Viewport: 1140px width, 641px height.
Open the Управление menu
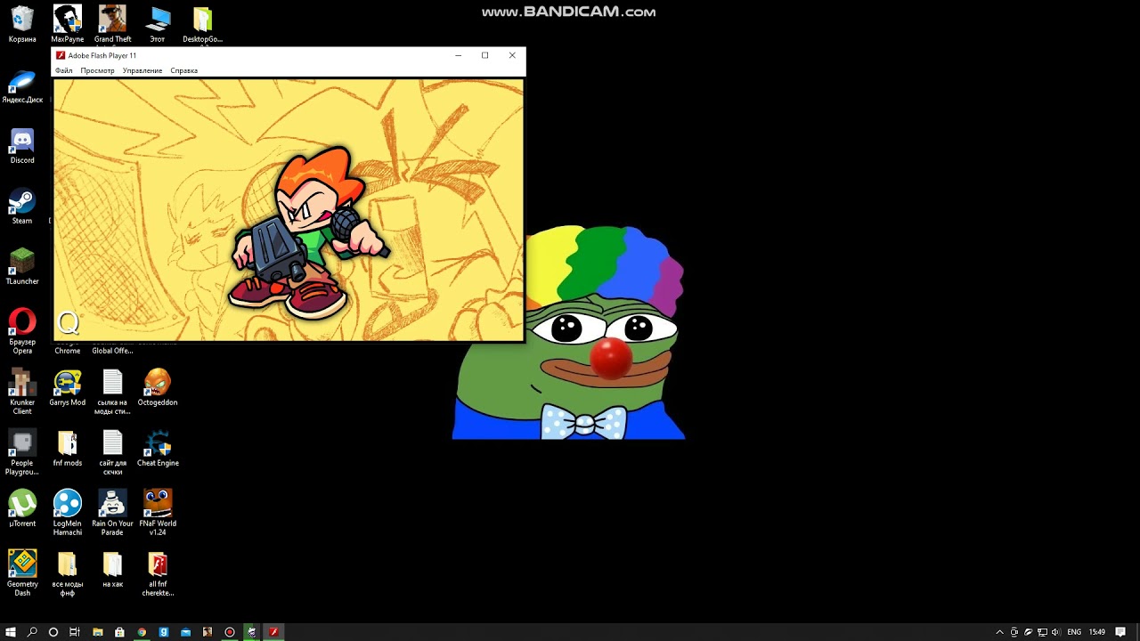142,70
